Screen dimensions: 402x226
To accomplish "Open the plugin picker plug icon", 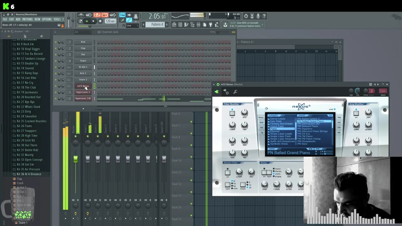I will coord(210,24).
